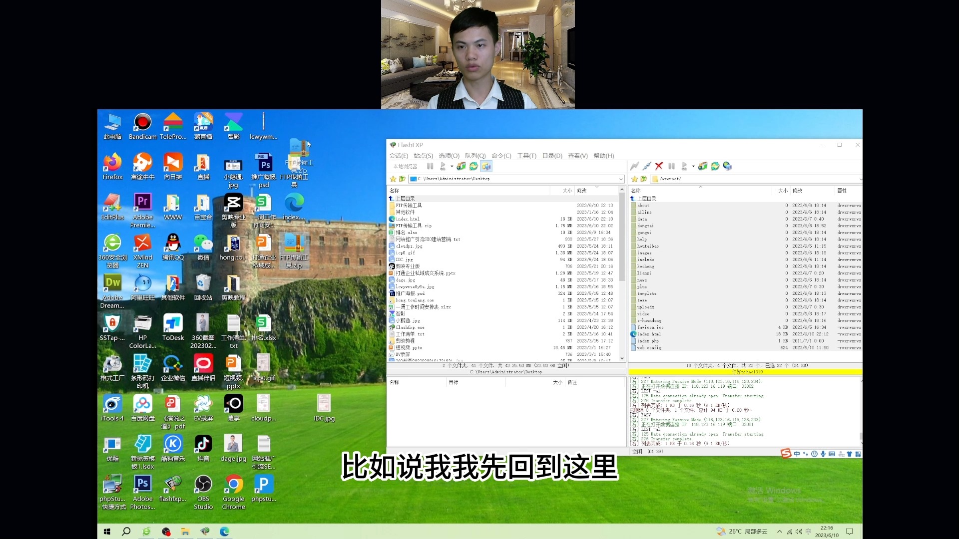The height and width of the screenshot is (539, 959).
Task: Open the 队列(Q) menu
Action: (x=475, y=156)
